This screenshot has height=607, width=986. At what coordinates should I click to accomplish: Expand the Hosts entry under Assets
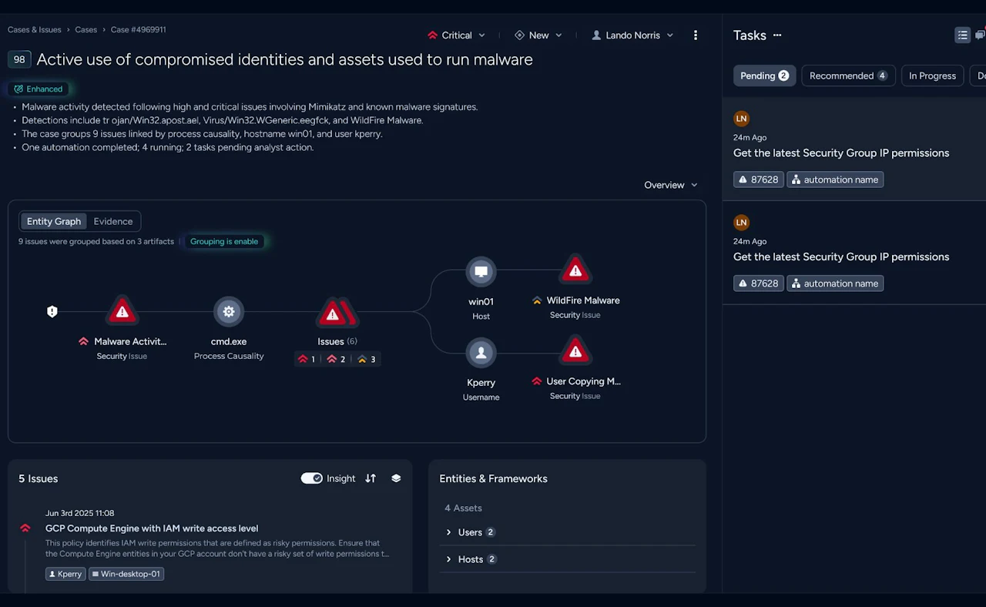(x=471, y=559)
